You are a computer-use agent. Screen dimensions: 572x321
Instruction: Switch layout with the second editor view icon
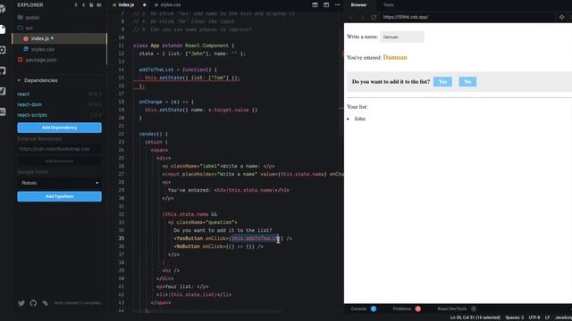click(x=326, y=5)
